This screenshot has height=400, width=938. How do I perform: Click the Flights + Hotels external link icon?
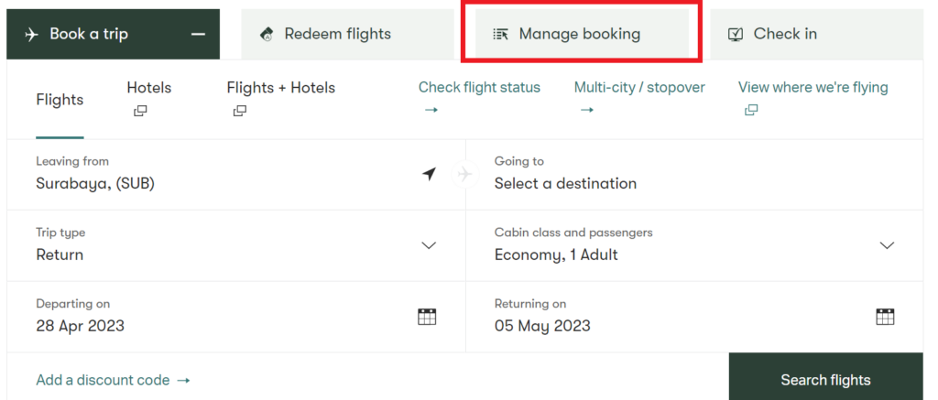tap(240, 111)
